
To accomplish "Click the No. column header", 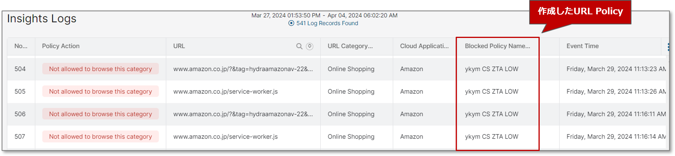I will click(x=21, y=46).
